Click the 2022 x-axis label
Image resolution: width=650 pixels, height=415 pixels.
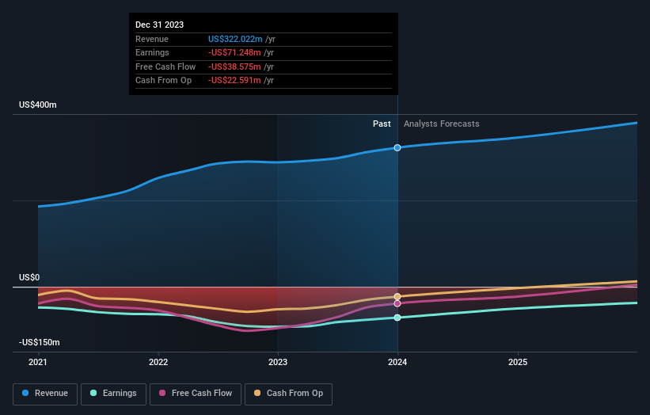coord(158,362)
